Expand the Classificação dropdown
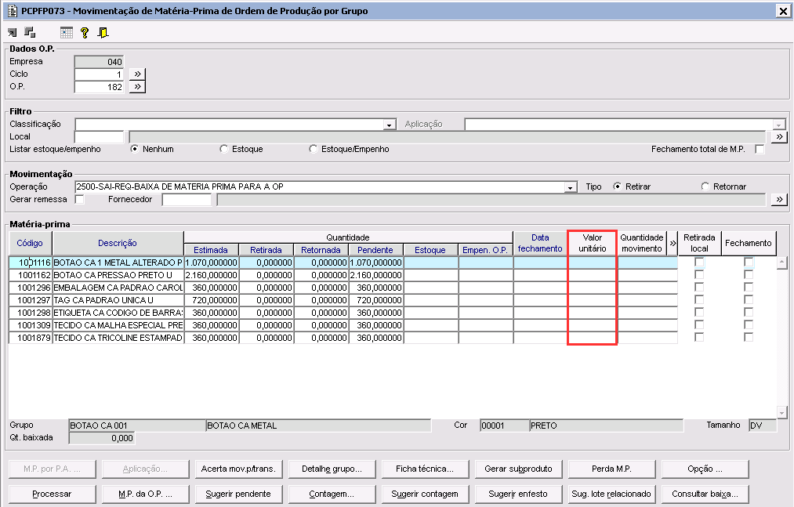The image size is (794, 507). click(x=389, y=125)
